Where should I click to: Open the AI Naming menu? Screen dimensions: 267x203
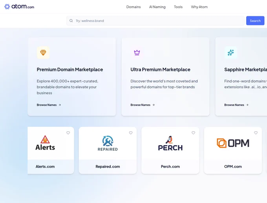point(157,7)
